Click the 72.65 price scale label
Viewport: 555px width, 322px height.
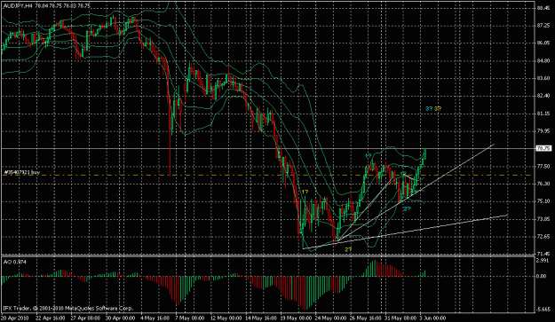pyautogui.click(x=543, y=237)
